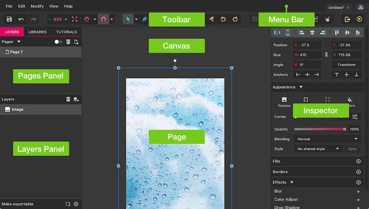369x209 pixels.
Task: Open the Modify menu
Action: (37, 6)
